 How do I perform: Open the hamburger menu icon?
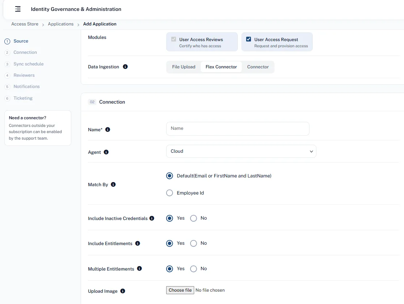coord(18,9)
